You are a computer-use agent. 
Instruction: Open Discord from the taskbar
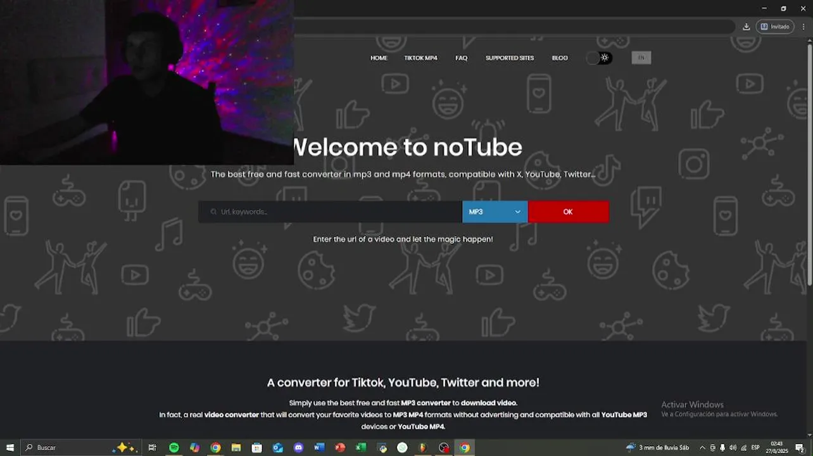(x=298, y=448)
